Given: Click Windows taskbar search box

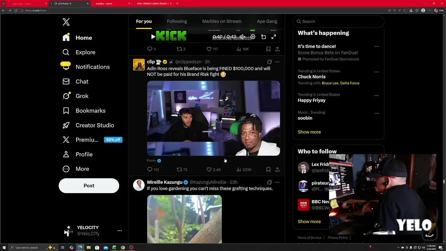Looking at the screenshot, I should pyautogui.click(x=32, y=248).
